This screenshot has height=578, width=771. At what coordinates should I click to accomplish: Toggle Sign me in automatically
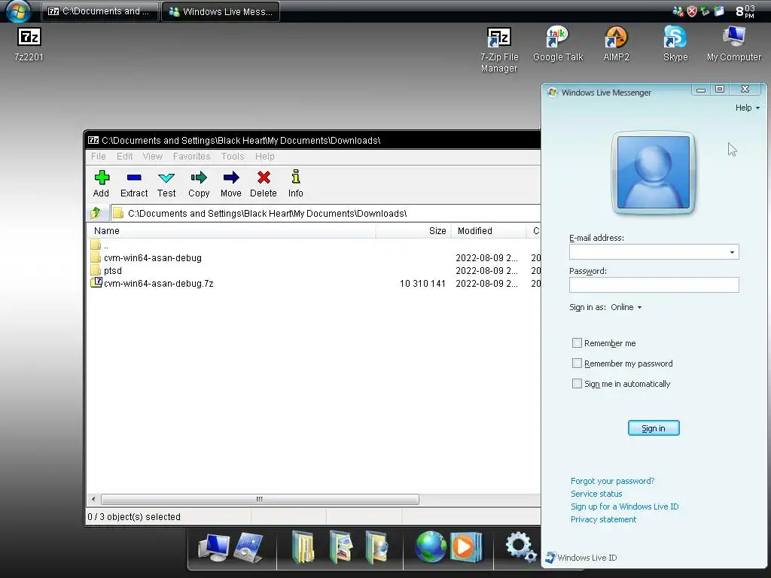(577, 383)
